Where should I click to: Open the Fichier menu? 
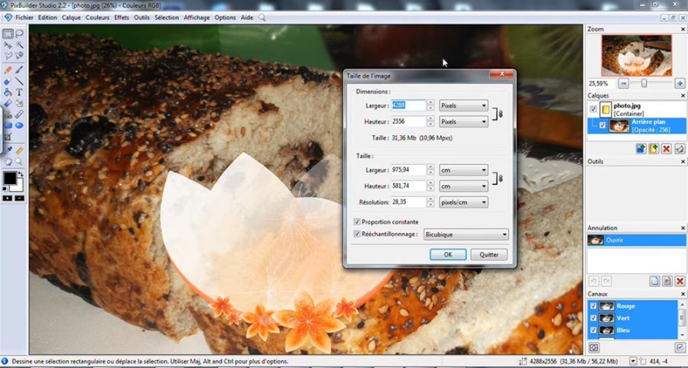[x=24, y=18]
